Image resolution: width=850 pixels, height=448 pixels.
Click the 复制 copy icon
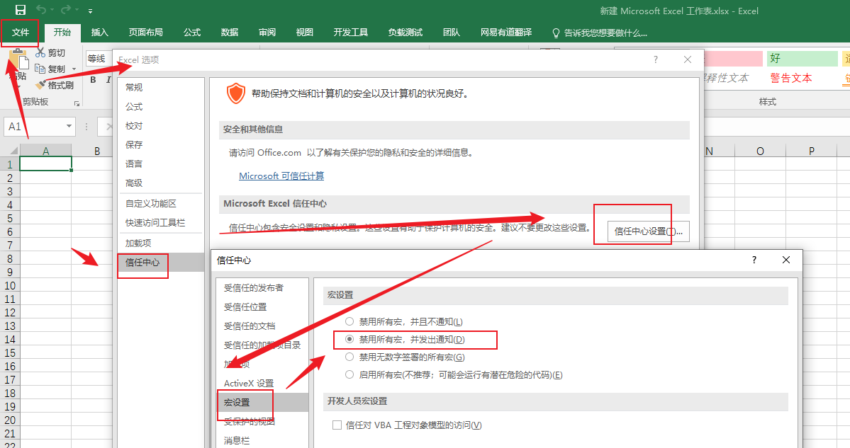(40, 69)
